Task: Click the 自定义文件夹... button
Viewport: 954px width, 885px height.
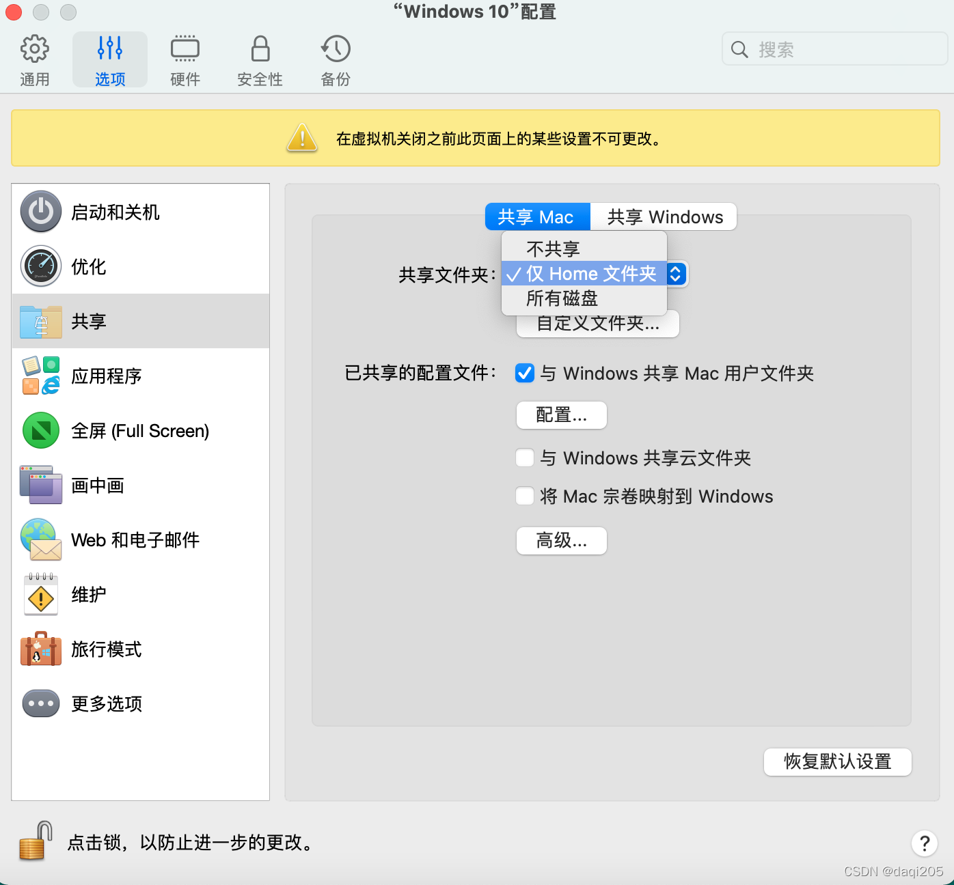Action: pos(598,325)
